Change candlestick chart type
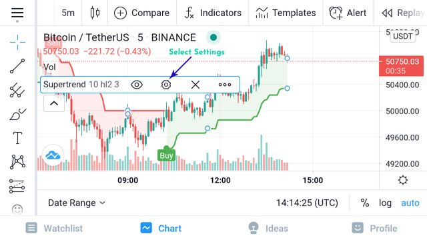 (95, 13)
